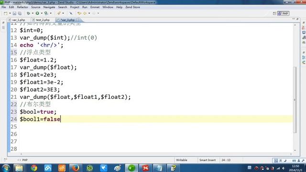This screenshot has height=172, width=306.
Task: Click line number 15 fold marker
Action: pos(14,53)
